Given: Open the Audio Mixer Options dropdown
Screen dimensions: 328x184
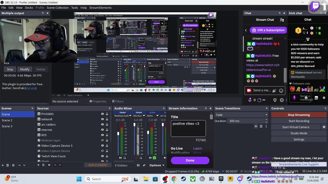Looking at the screenshot, I should (x=157, y=165).
